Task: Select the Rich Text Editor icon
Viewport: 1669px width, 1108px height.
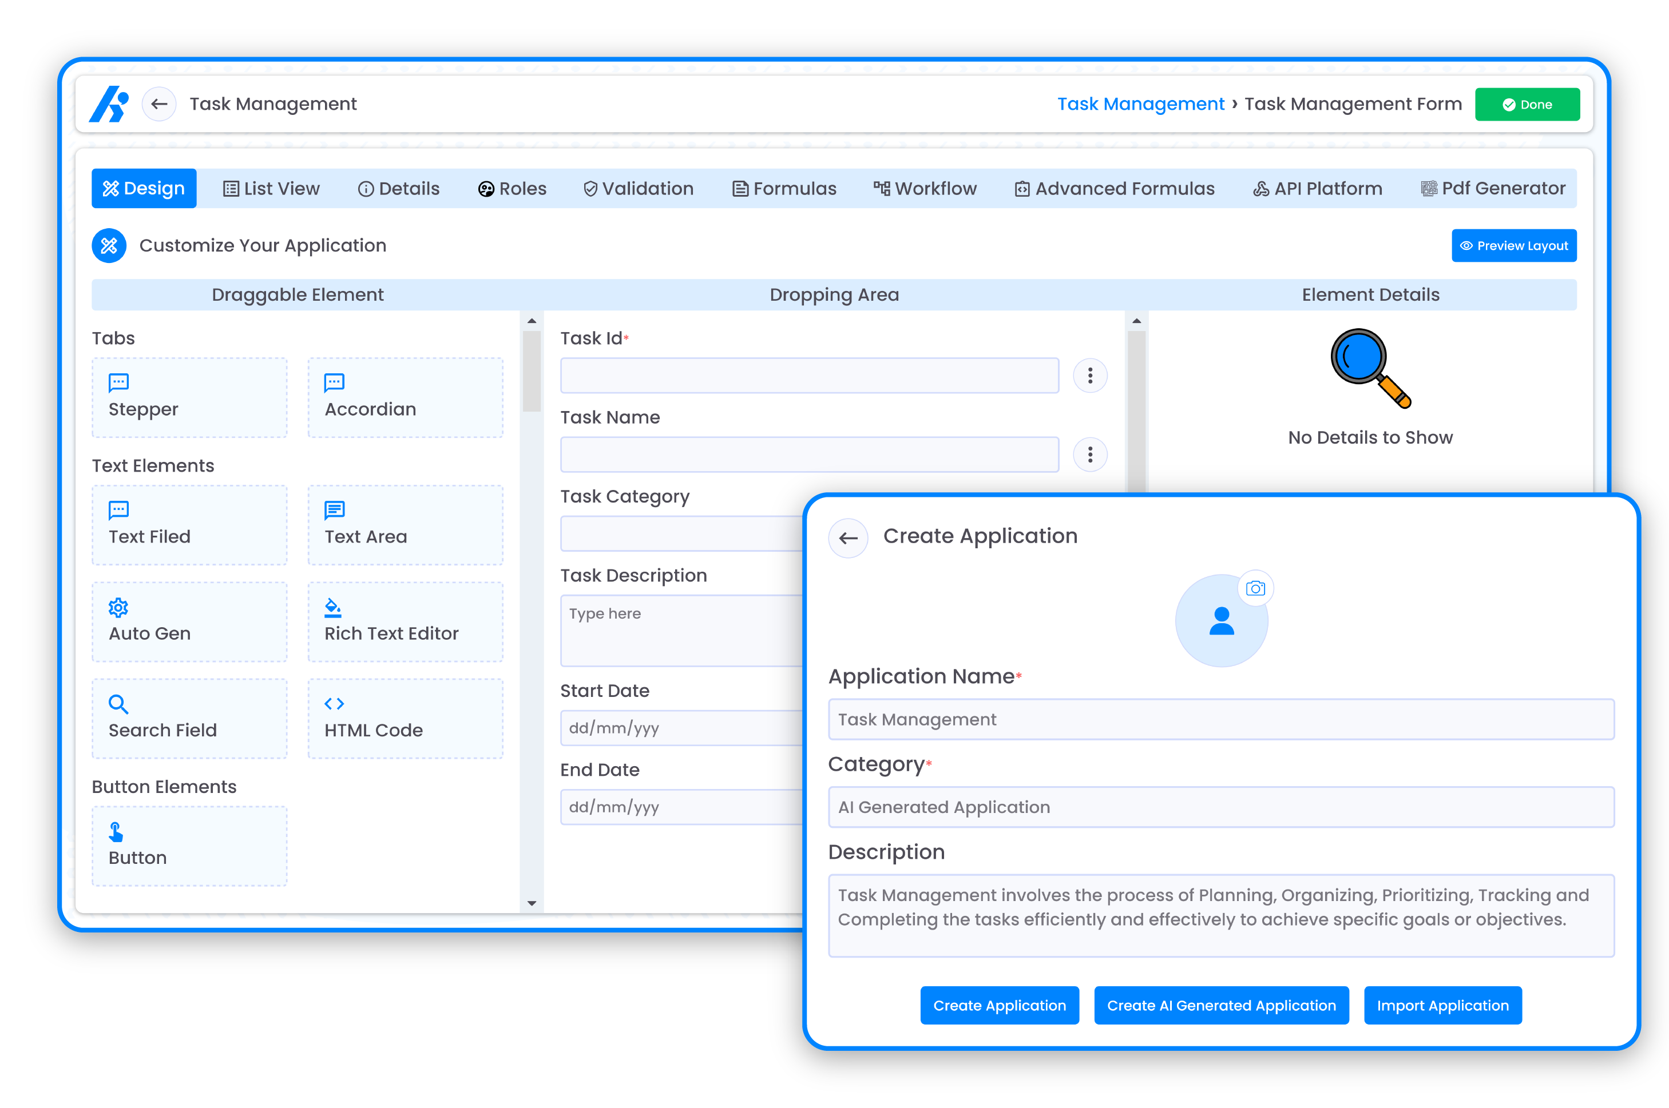Action: [333, 607]
